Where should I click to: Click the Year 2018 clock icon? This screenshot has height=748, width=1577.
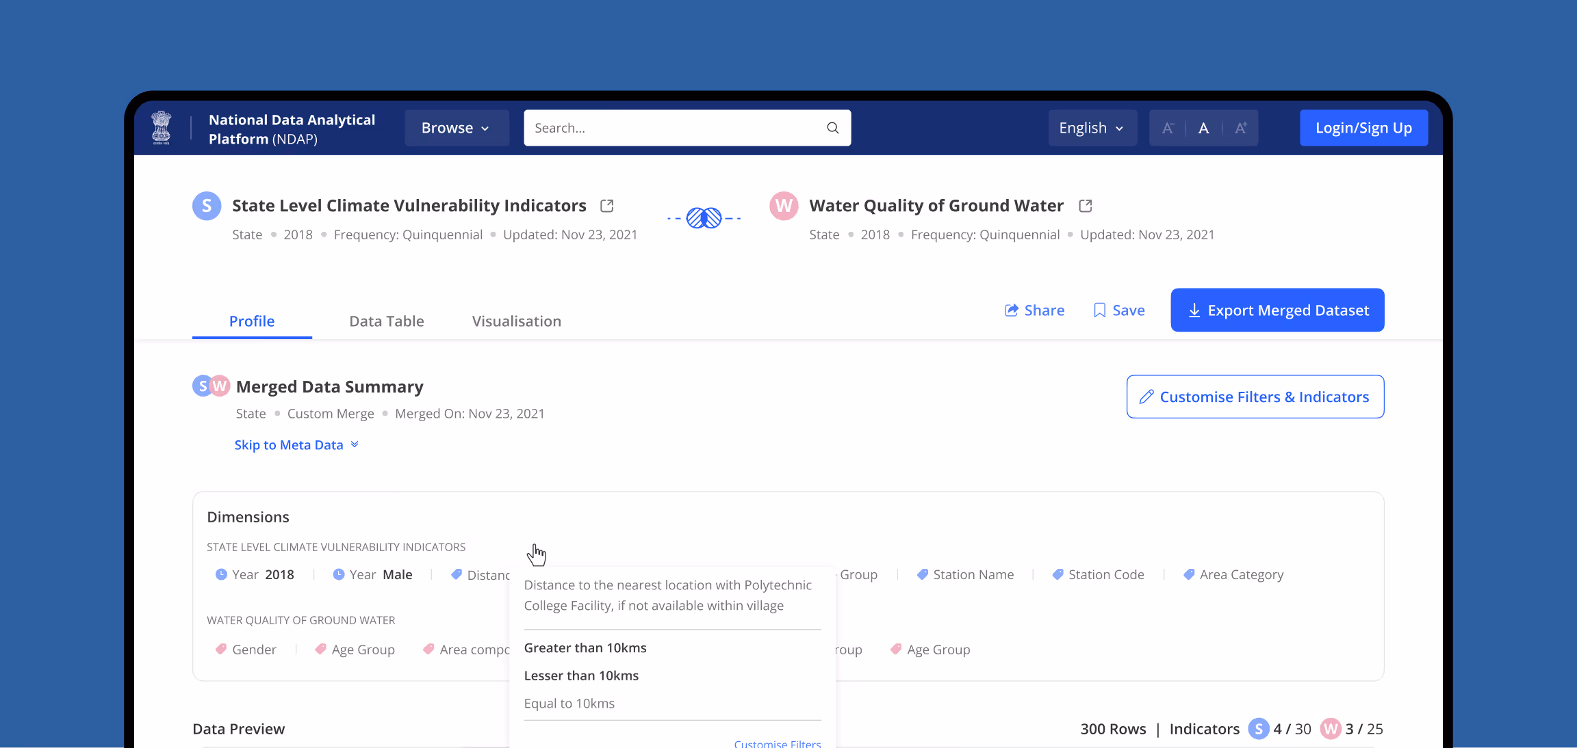coord(221,574)
